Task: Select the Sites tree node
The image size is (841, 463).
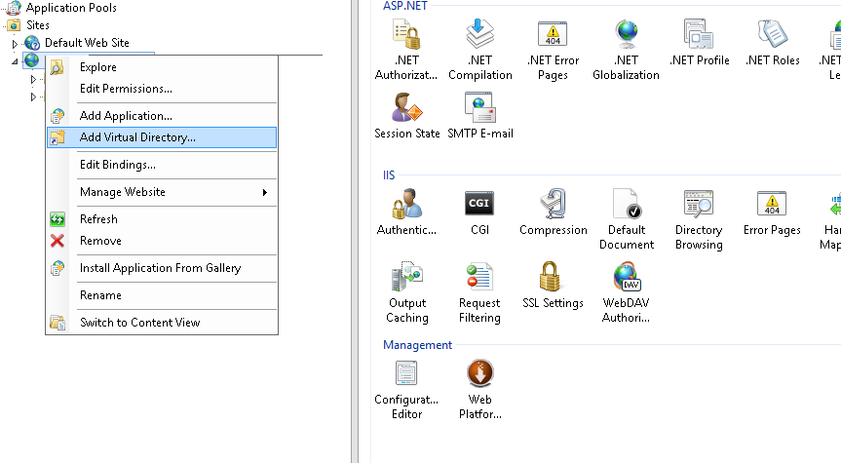Action: coord(38,25)
